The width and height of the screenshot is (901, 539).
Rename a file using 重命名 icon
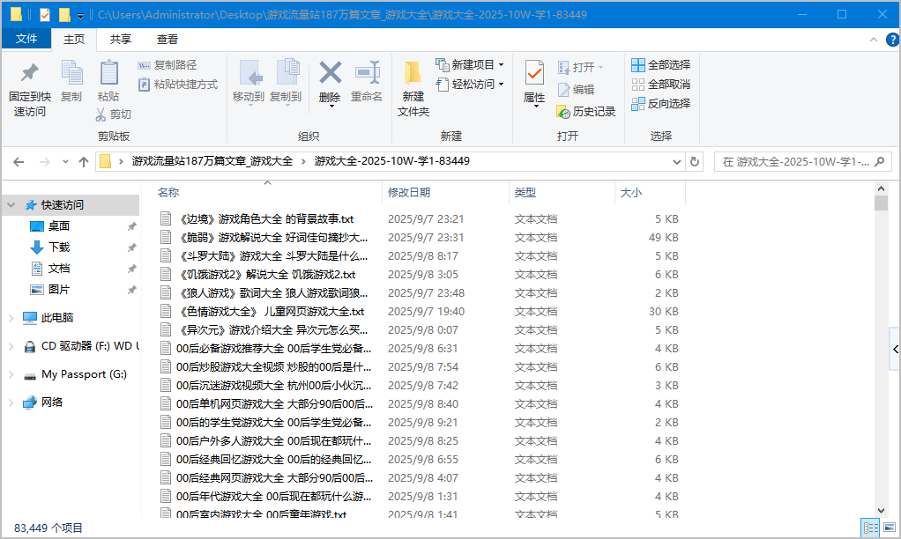(368, 84)
